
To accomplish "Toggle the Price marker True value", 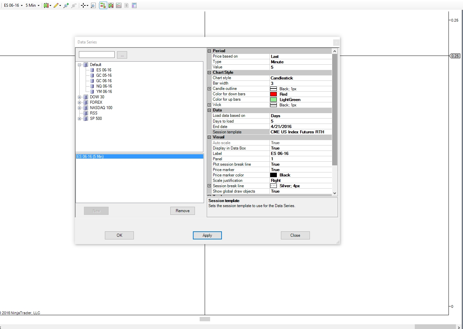I will (x=301, y=170).
